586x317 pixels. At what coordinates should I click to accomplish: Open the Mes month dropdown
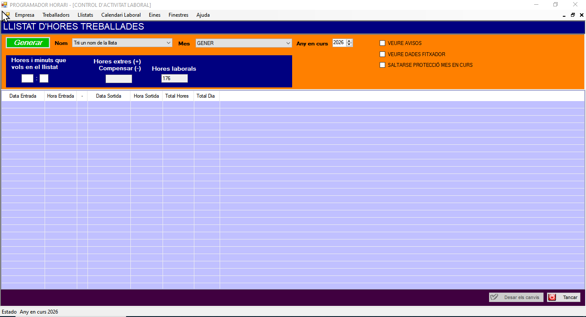pyautogui.click(x=288, y=43)
